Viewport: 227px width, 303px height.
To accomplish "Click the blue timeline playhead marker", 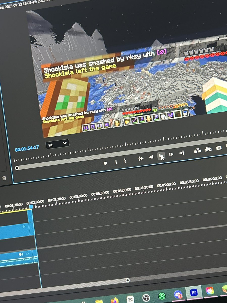I will (x=31, y=207).
